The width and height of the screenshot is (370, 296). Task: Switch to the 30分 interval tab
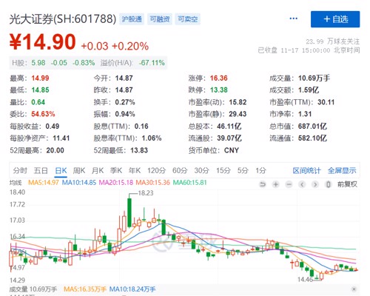click(202, 170)
